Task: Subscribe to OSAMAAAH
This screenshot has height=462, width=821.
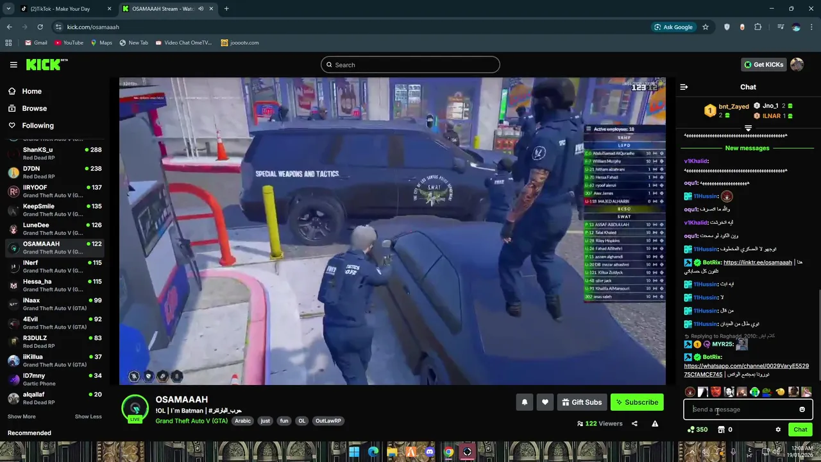Action: tap(637, 402)
